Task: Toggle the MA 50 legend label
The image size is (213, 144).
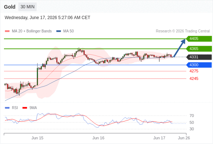Action: tap(69, 31)
